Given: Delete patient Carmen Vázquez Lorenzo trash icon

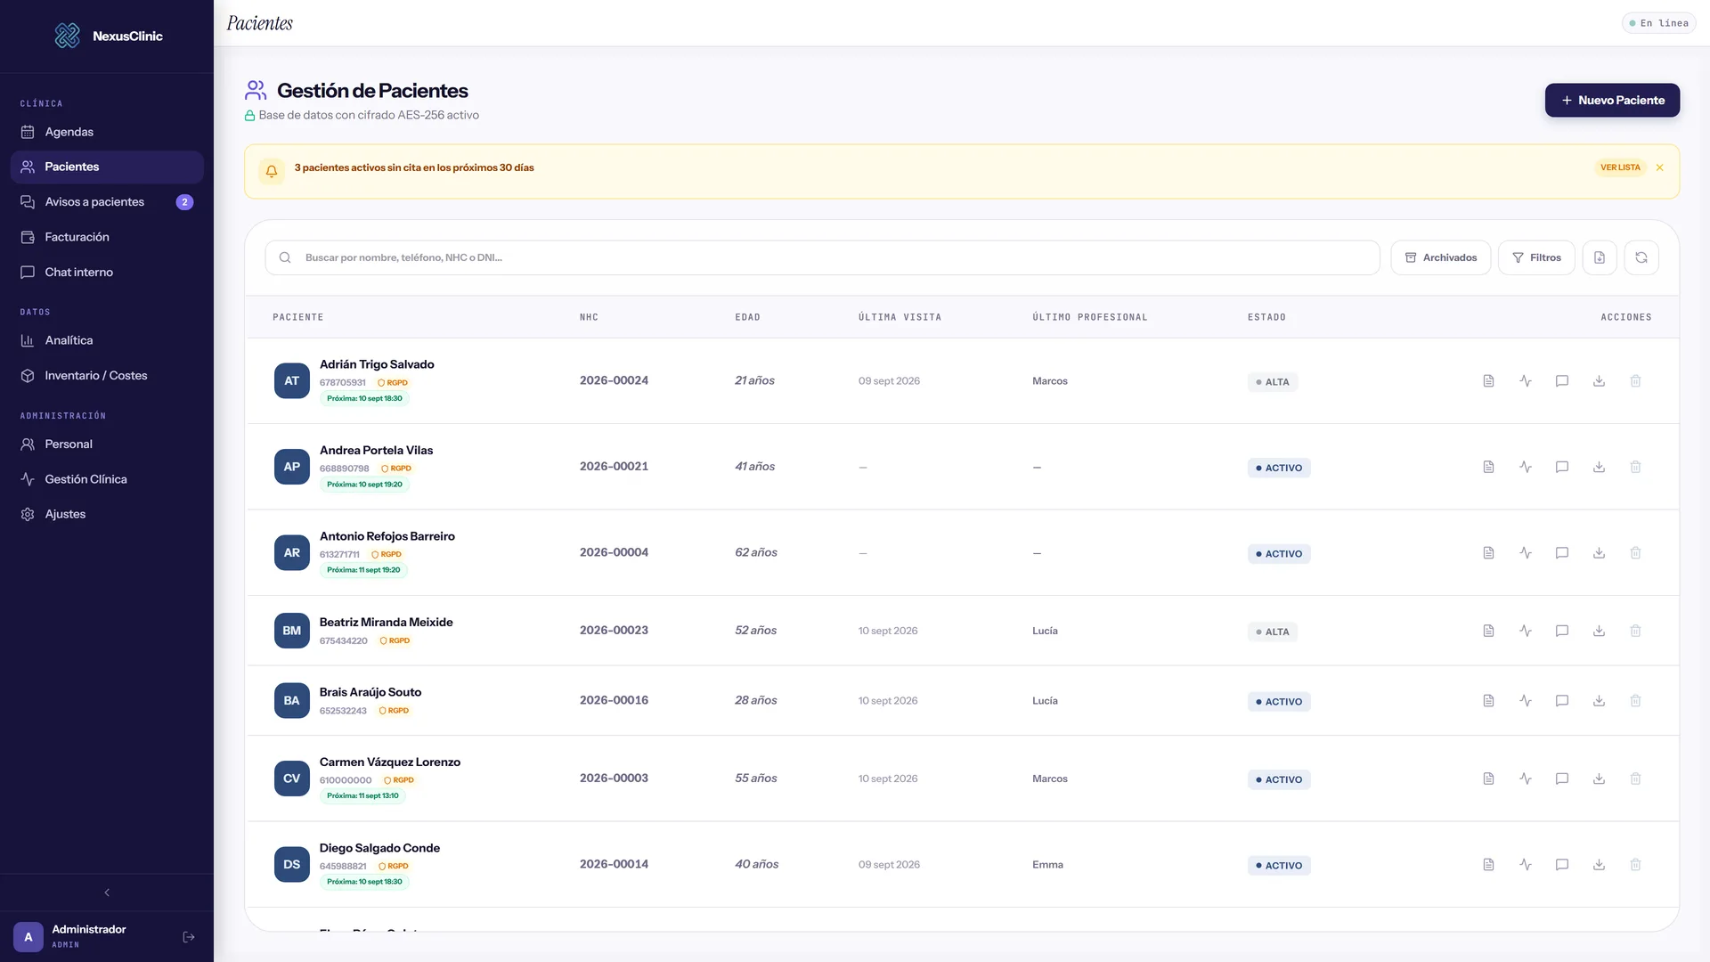Looking at the screenshot, I should [x=1635, y=779].
